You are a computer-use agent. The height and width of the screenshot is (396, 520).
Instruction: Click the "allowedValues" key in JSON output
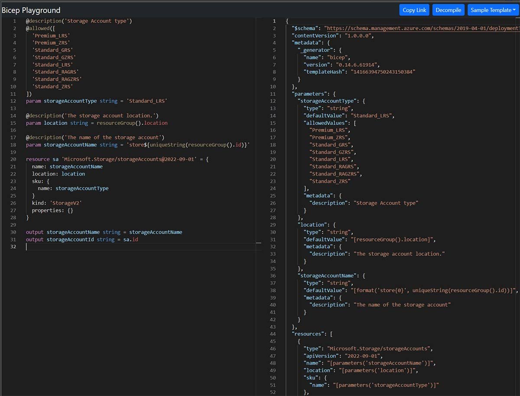[x=324, y=123]
